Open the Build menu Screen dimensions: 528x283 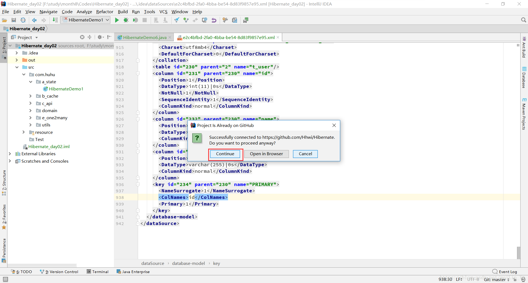tap(123, 12)
